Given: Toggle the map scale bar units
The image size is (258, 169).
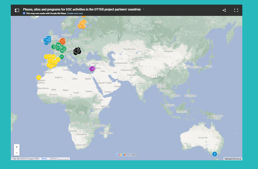Looking at the screenshot, I should [x=59, y=159].
